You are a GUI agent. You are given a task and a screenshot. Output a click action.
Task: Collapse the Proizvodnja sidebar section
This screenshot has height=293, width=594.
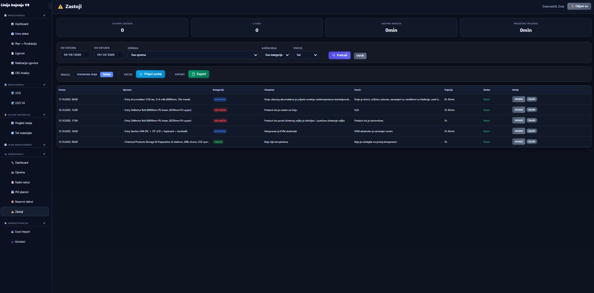coord(44,15)
